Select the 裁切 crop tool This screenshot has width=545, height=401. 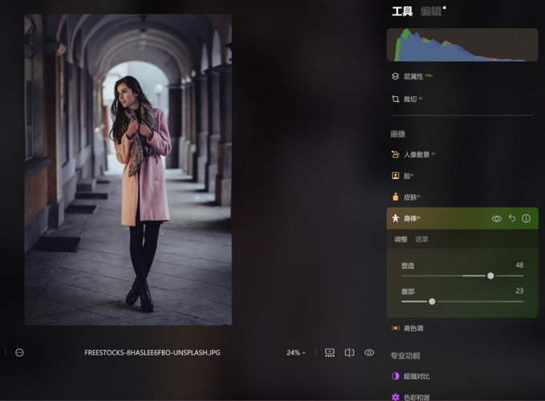[410, 99]
